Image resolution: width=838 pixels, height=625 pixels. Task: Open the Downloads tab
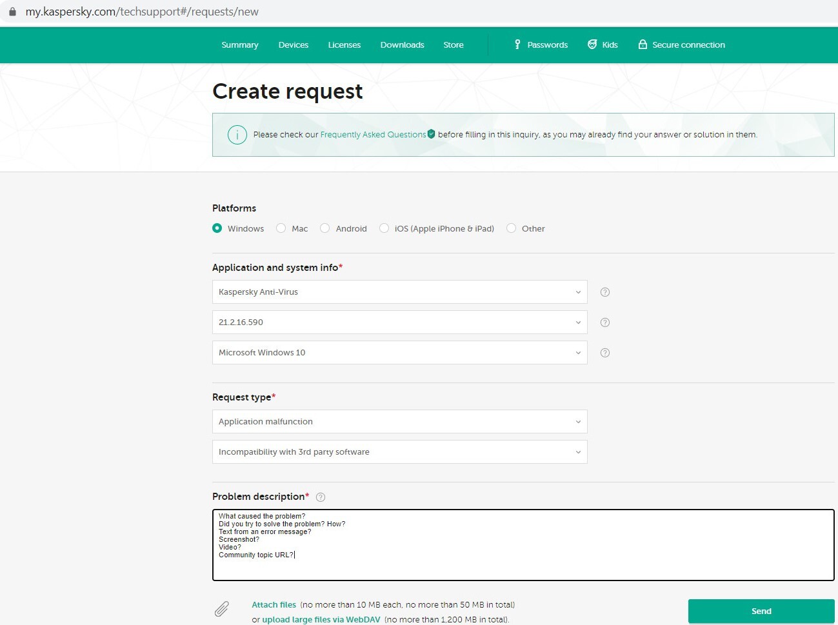403,45
